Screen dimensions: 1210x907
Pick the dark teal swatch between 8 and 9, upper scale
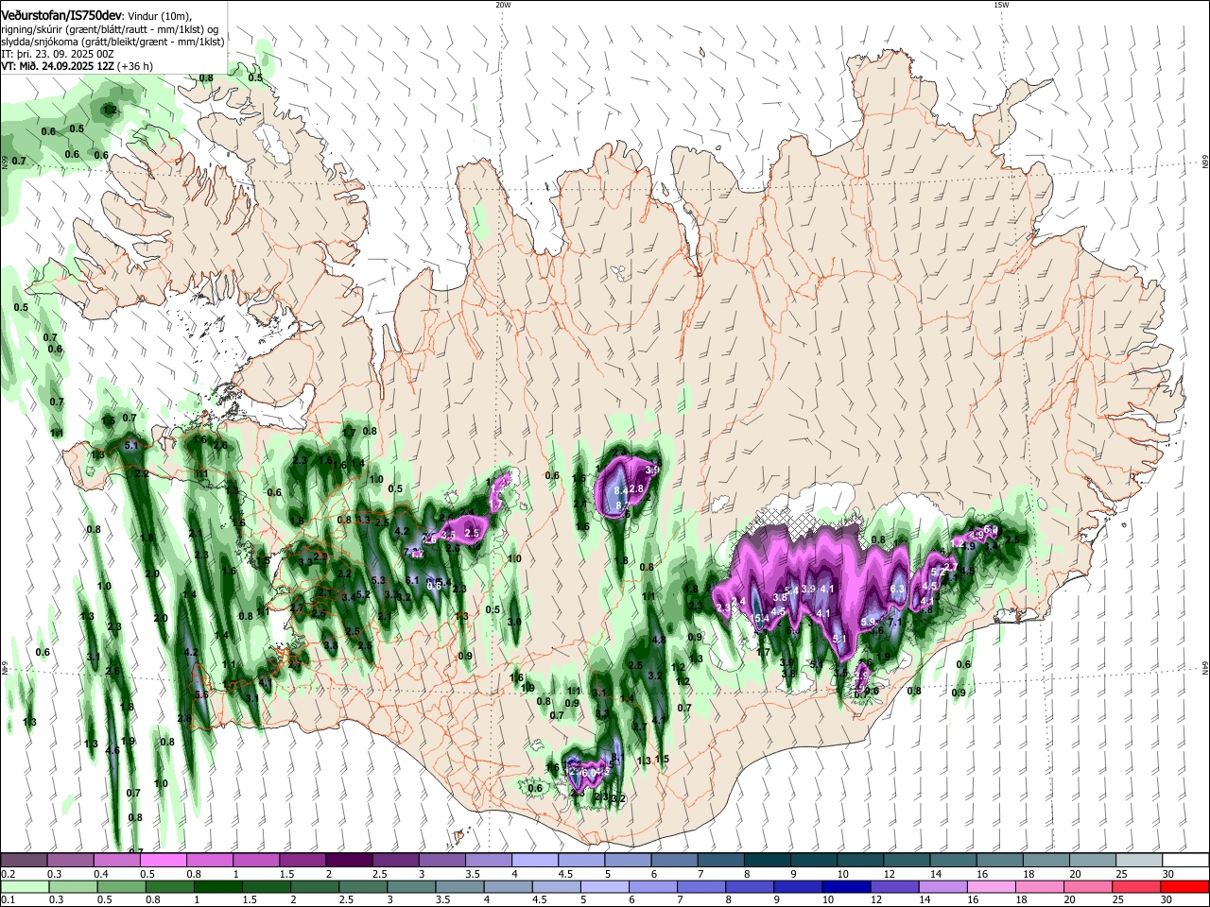[768, 860]
